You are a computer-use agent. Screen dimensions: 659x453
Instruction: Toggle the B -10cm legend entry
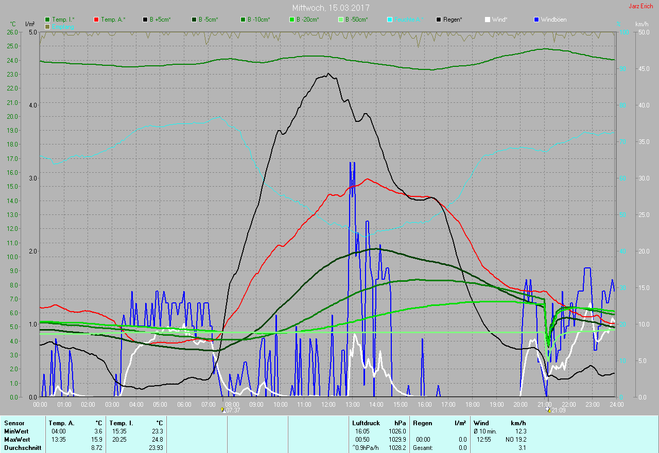point(258,20)
